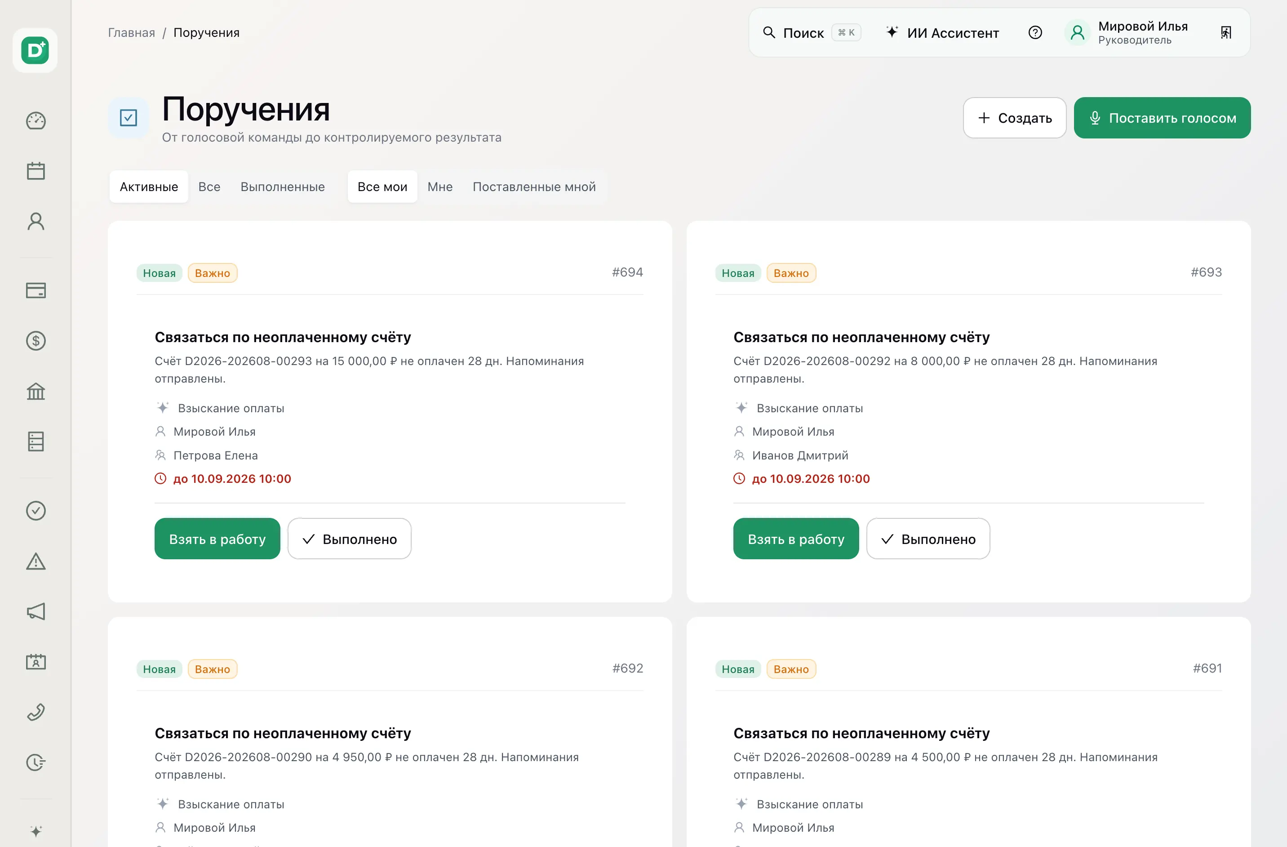The image size is (1287, 847).
Task: Click the Новая badge on task #691
Action: (738, 669)
